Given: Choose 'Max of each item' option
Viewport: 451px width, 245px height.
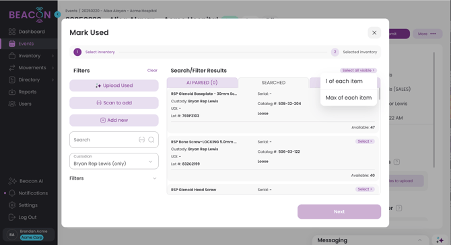Looking at the screenshot, I should click(349, 98).
